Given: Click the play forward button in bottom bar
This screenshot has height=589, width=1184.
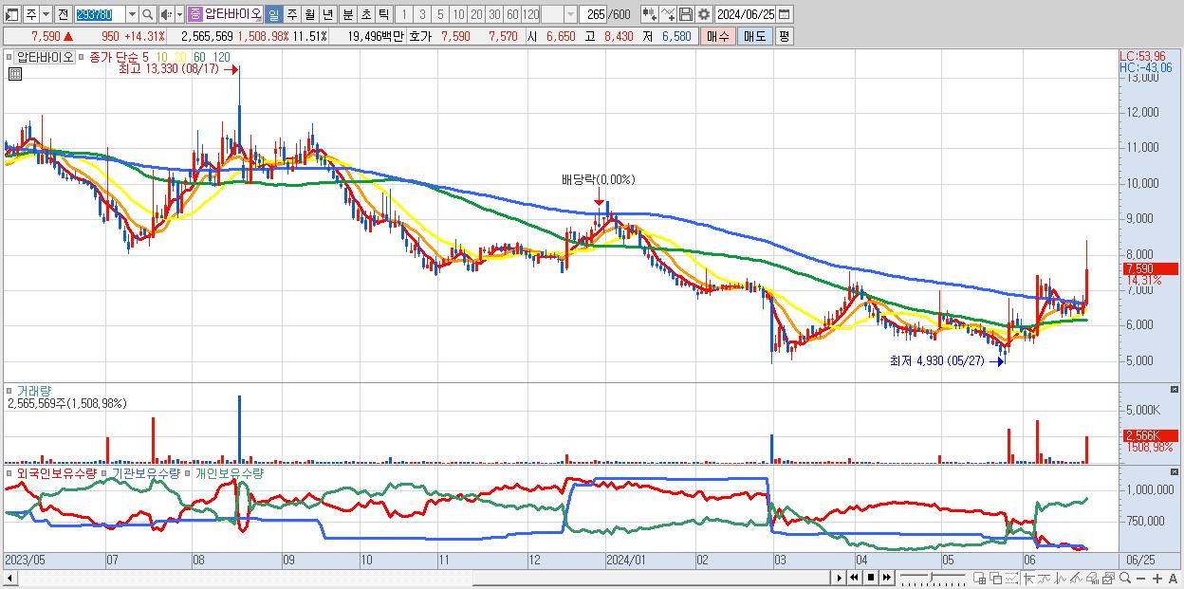Looking at the screenshot, I should tap(840, 578).
